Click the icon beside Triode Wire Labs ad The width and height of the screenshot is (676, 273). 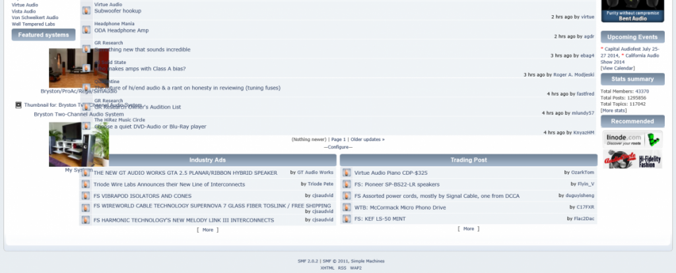tap(86, 184)
